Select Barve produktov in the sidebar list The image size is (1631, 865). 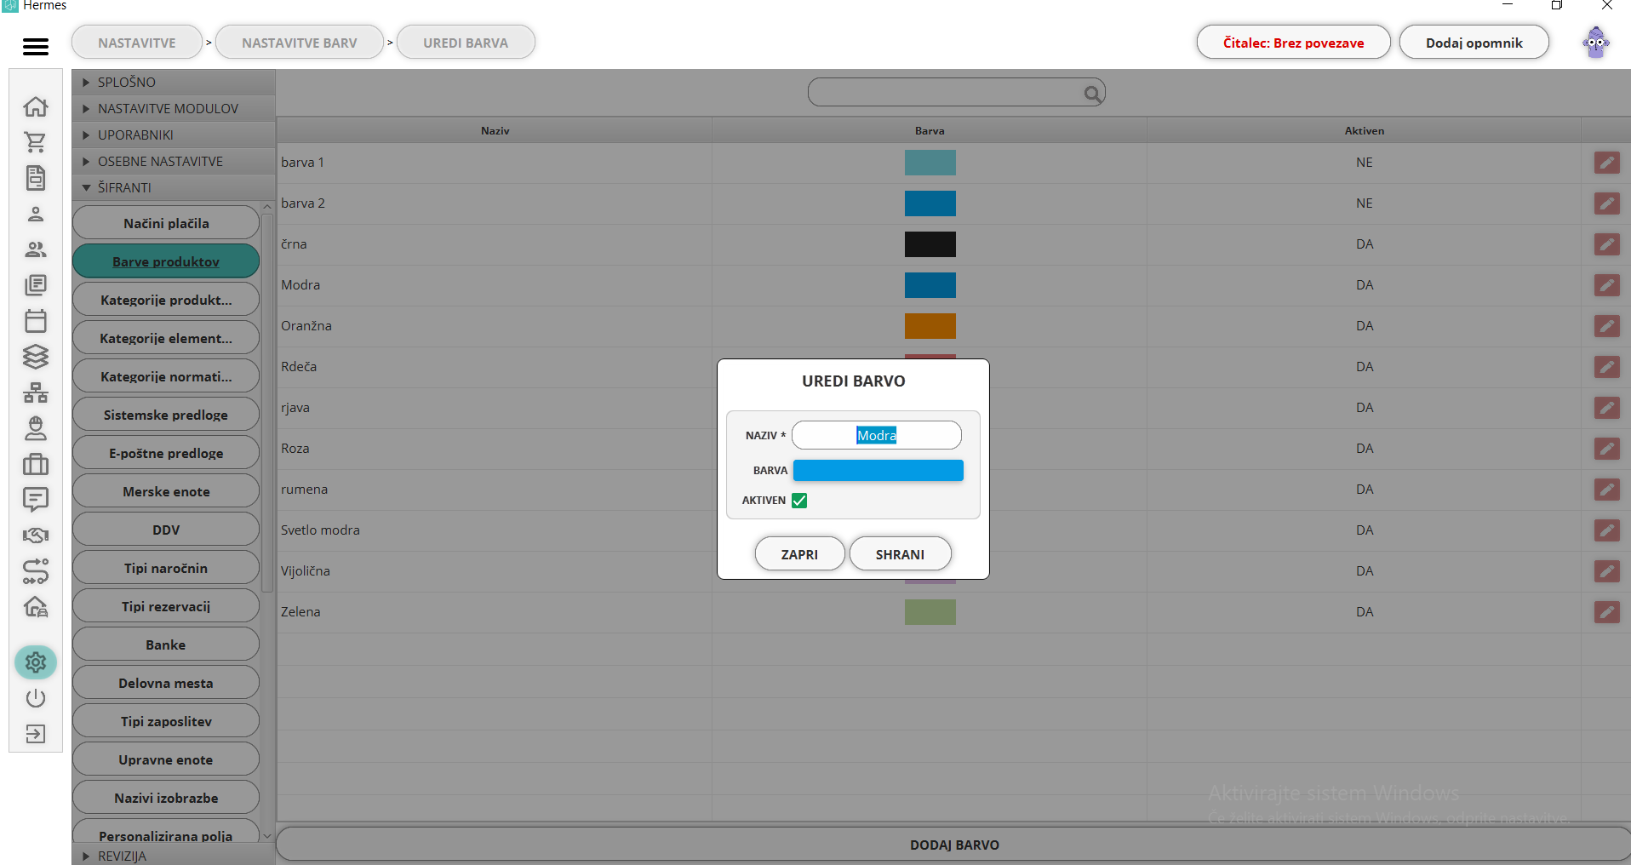pyautogui.click(x=166, y=261)
